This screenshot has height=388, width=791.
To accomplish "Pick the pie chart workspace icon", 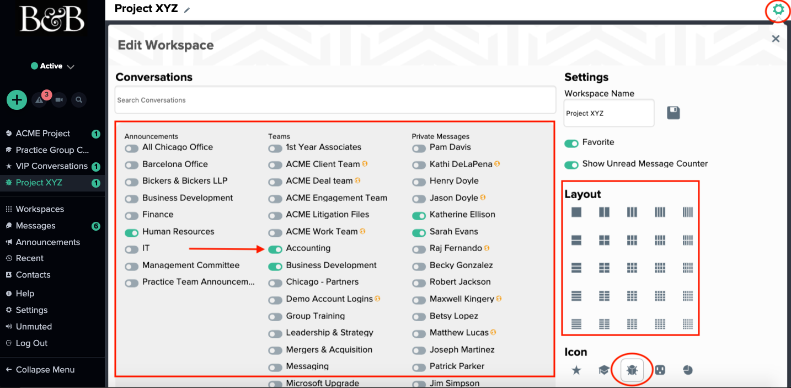I will [x=687, y=370].
